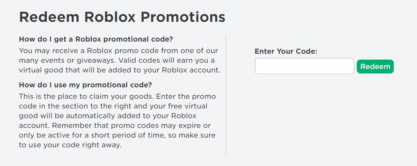The width and height of the screenshot is (417, 166).
Task: Select "How do I use my promotional code?" heading
Action: click(x=85, y=85)
